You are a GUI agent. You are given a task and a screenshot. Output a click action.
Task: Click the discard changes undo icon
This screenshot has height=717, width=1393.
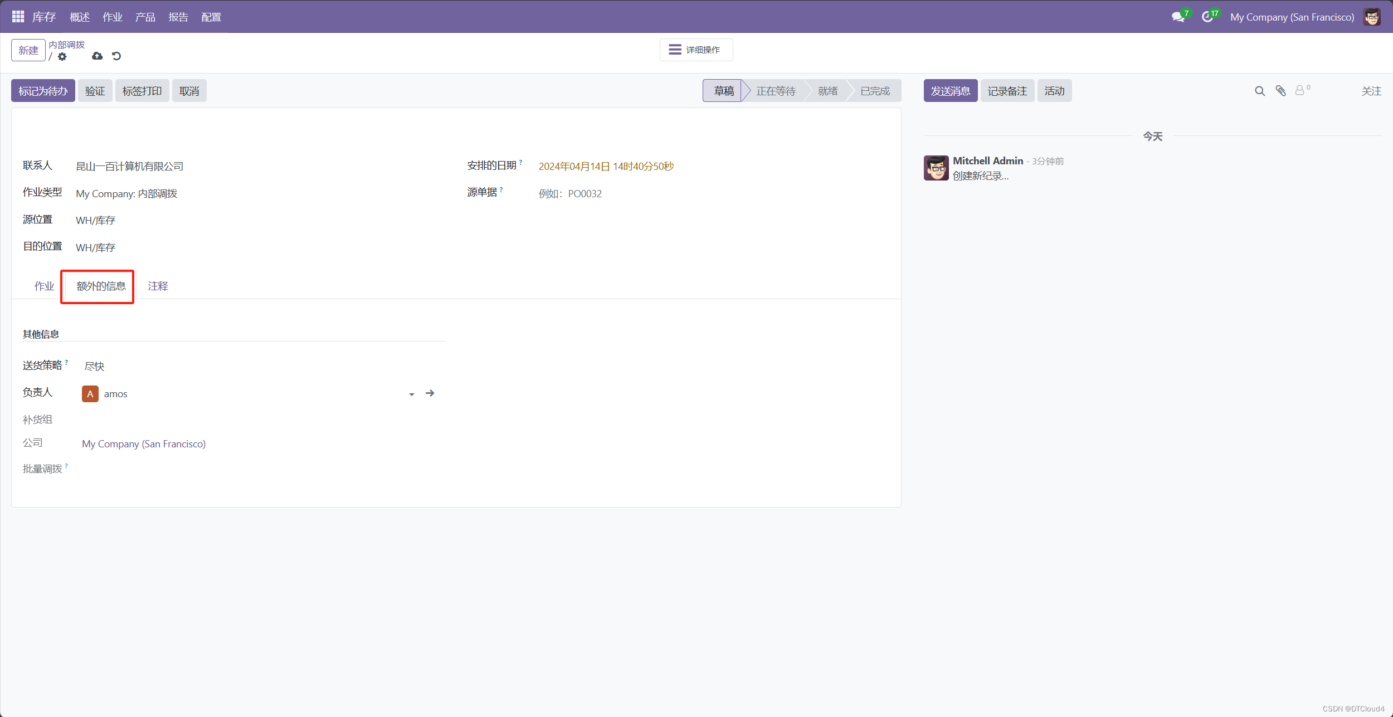point(116,56)
